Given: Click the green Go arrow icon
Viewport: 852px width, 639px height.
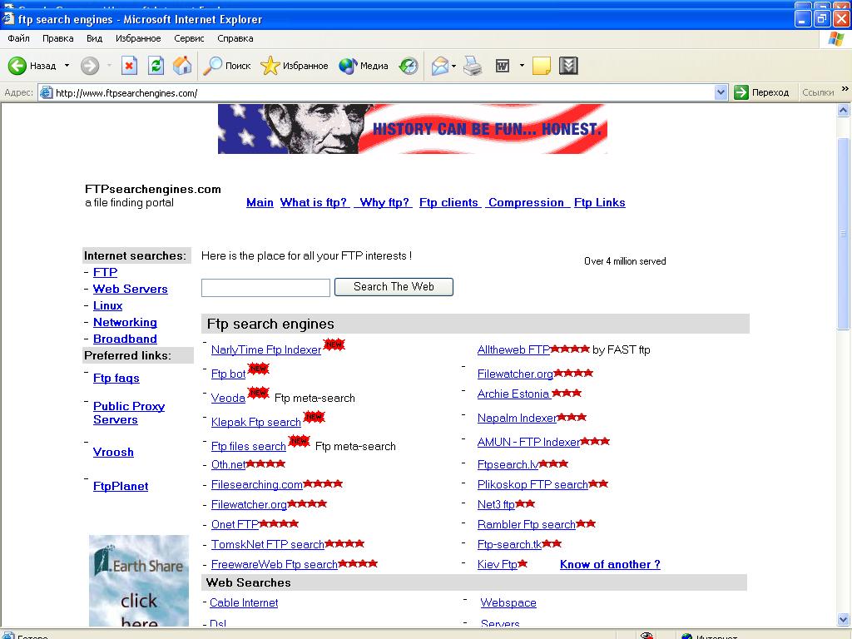Looking at the screenshot, I should pos(741,92).
